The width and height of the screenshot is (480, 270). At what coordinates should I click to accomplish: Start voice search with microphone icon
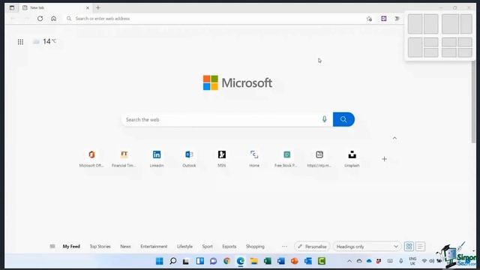(x=324, y=119)
